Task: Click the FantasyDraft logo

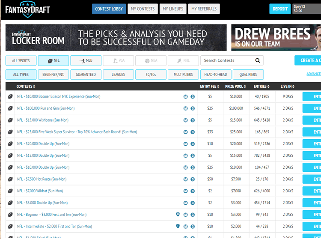Action: 27,9
